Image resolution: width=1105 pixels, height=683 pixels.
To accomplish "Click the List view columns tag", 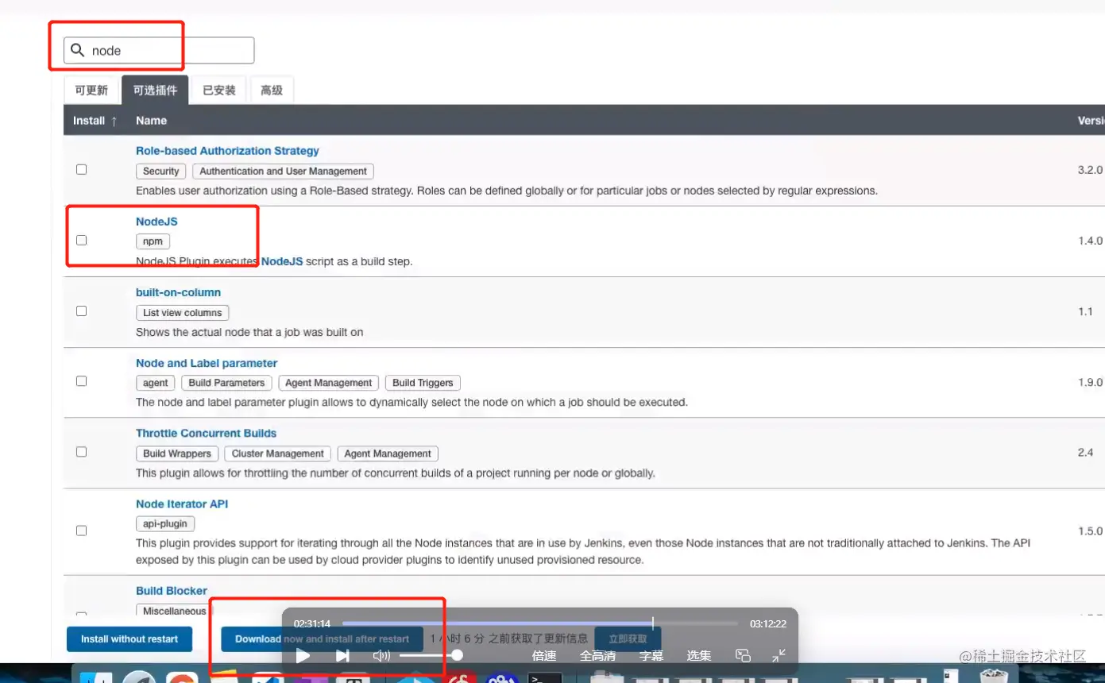I will (x=183, y=313).
